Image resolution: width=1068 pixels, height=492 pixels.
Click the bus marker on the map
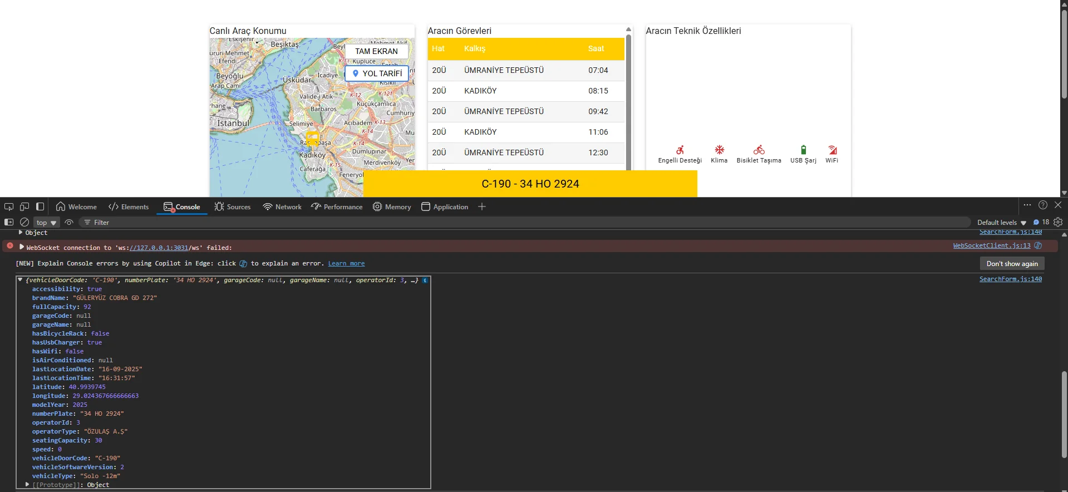[x=312, y=137]
